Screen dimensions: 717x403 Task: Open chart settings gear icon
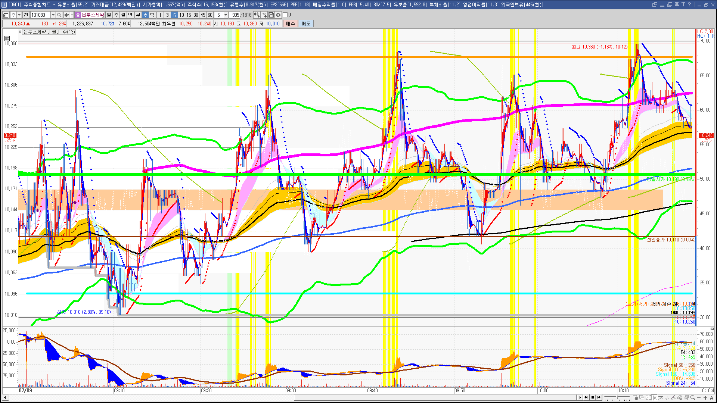(278, 15)
